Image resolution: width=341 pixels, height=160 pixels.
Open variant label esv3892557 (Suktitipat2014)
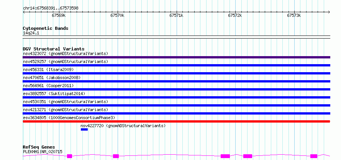tap(54, 94)
